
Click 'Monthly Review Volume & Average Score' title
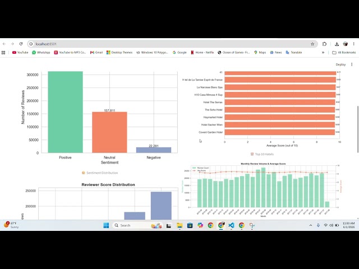point(263,164)
